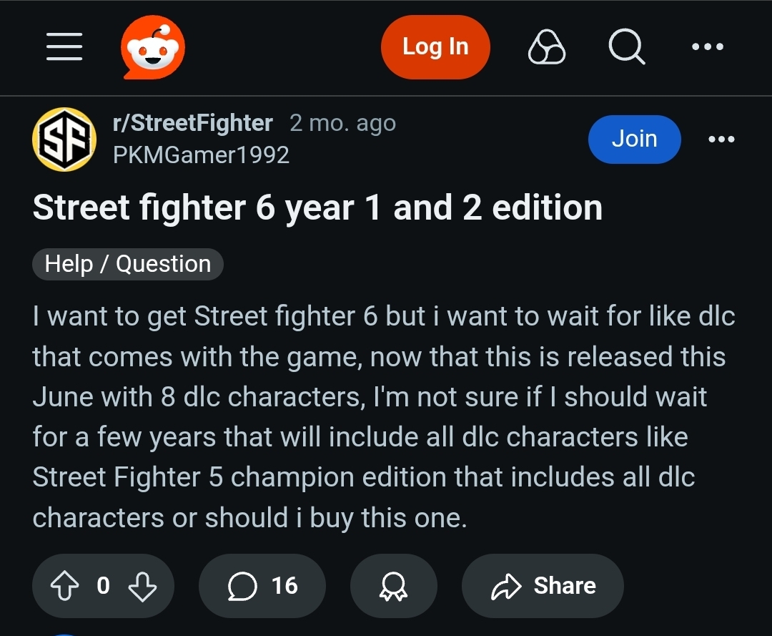
Task: Downvote the Street Fighter 6 post
Action: (142, 586)
